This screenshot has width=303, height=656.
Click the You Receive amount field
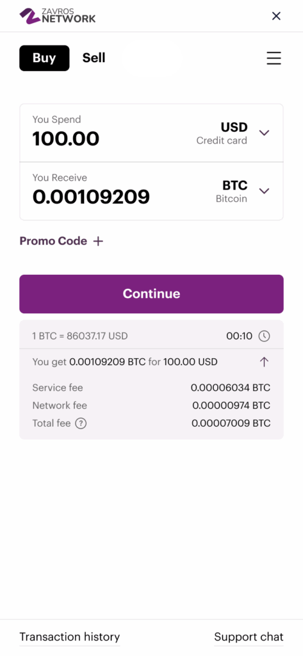tap(91, 197)
